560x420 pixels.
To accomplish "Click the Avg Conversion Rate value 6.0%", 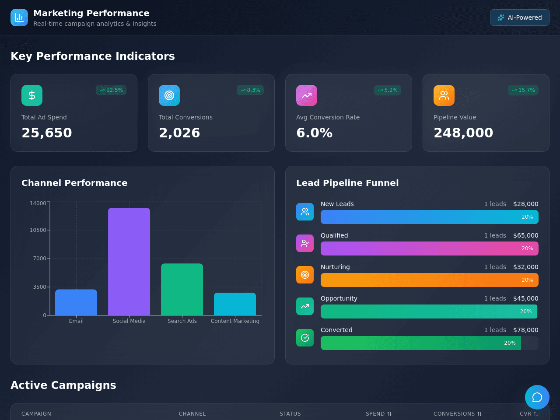I will click(x=315, y=133).
